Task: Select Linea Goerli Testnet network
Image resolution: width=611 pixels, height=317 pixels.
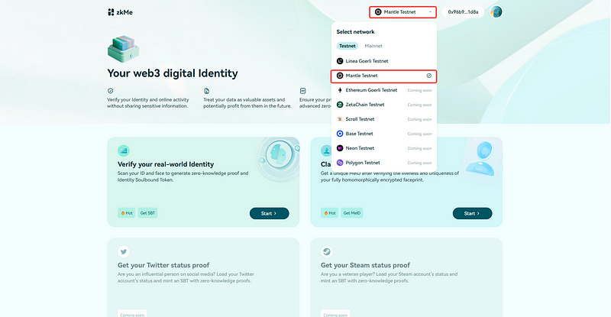Action: 384,61
